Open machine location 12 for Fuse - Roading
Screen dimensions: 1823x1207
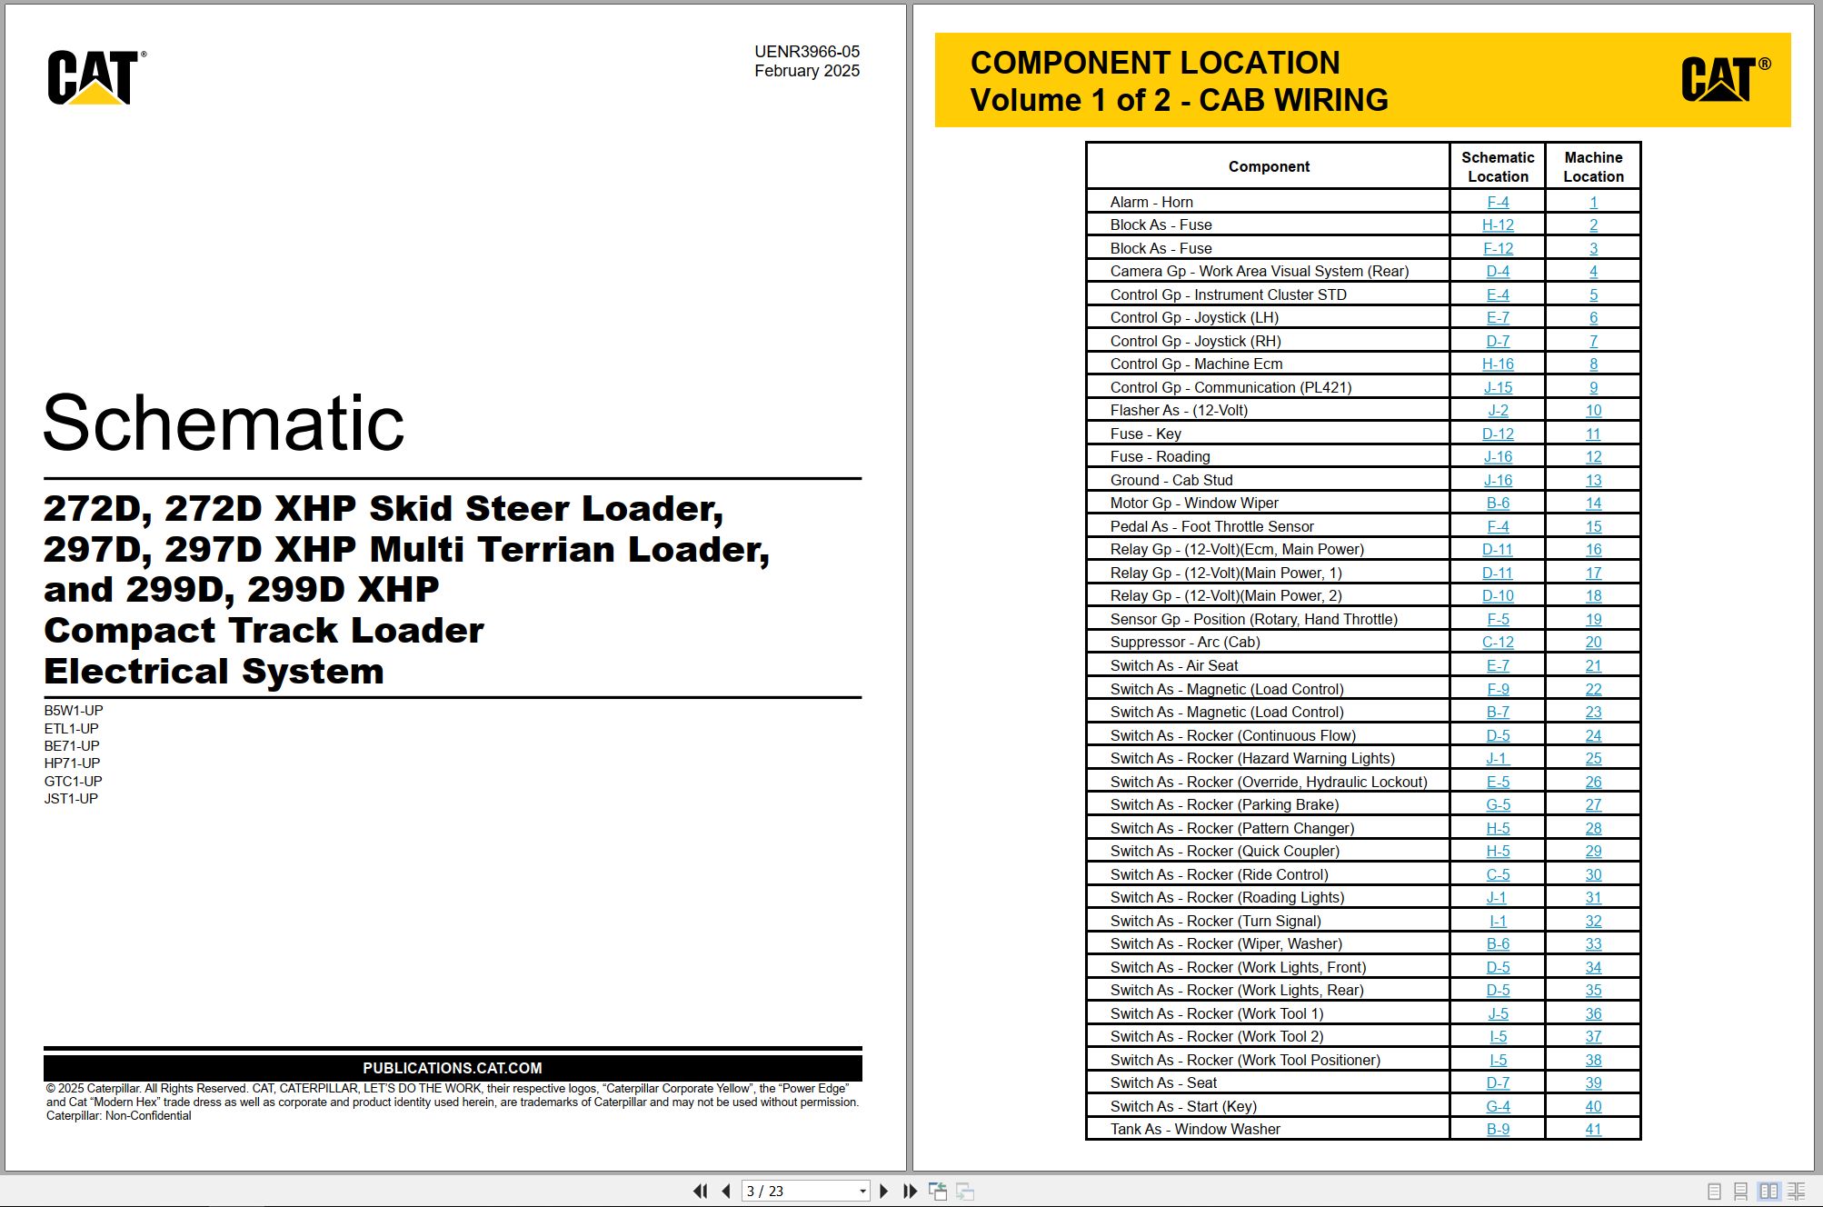[1593, 456]
